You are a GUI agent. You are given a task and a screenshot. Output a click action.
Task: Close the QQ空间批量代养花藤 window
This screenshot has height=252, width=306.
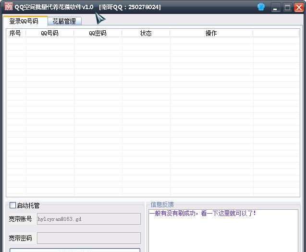pos(299,8)
